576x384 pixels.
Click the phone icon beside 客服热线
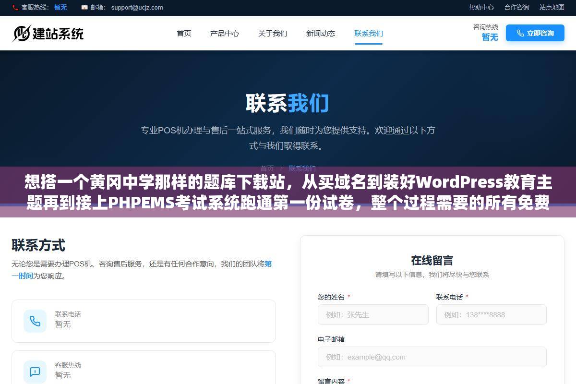pos(15,7)
